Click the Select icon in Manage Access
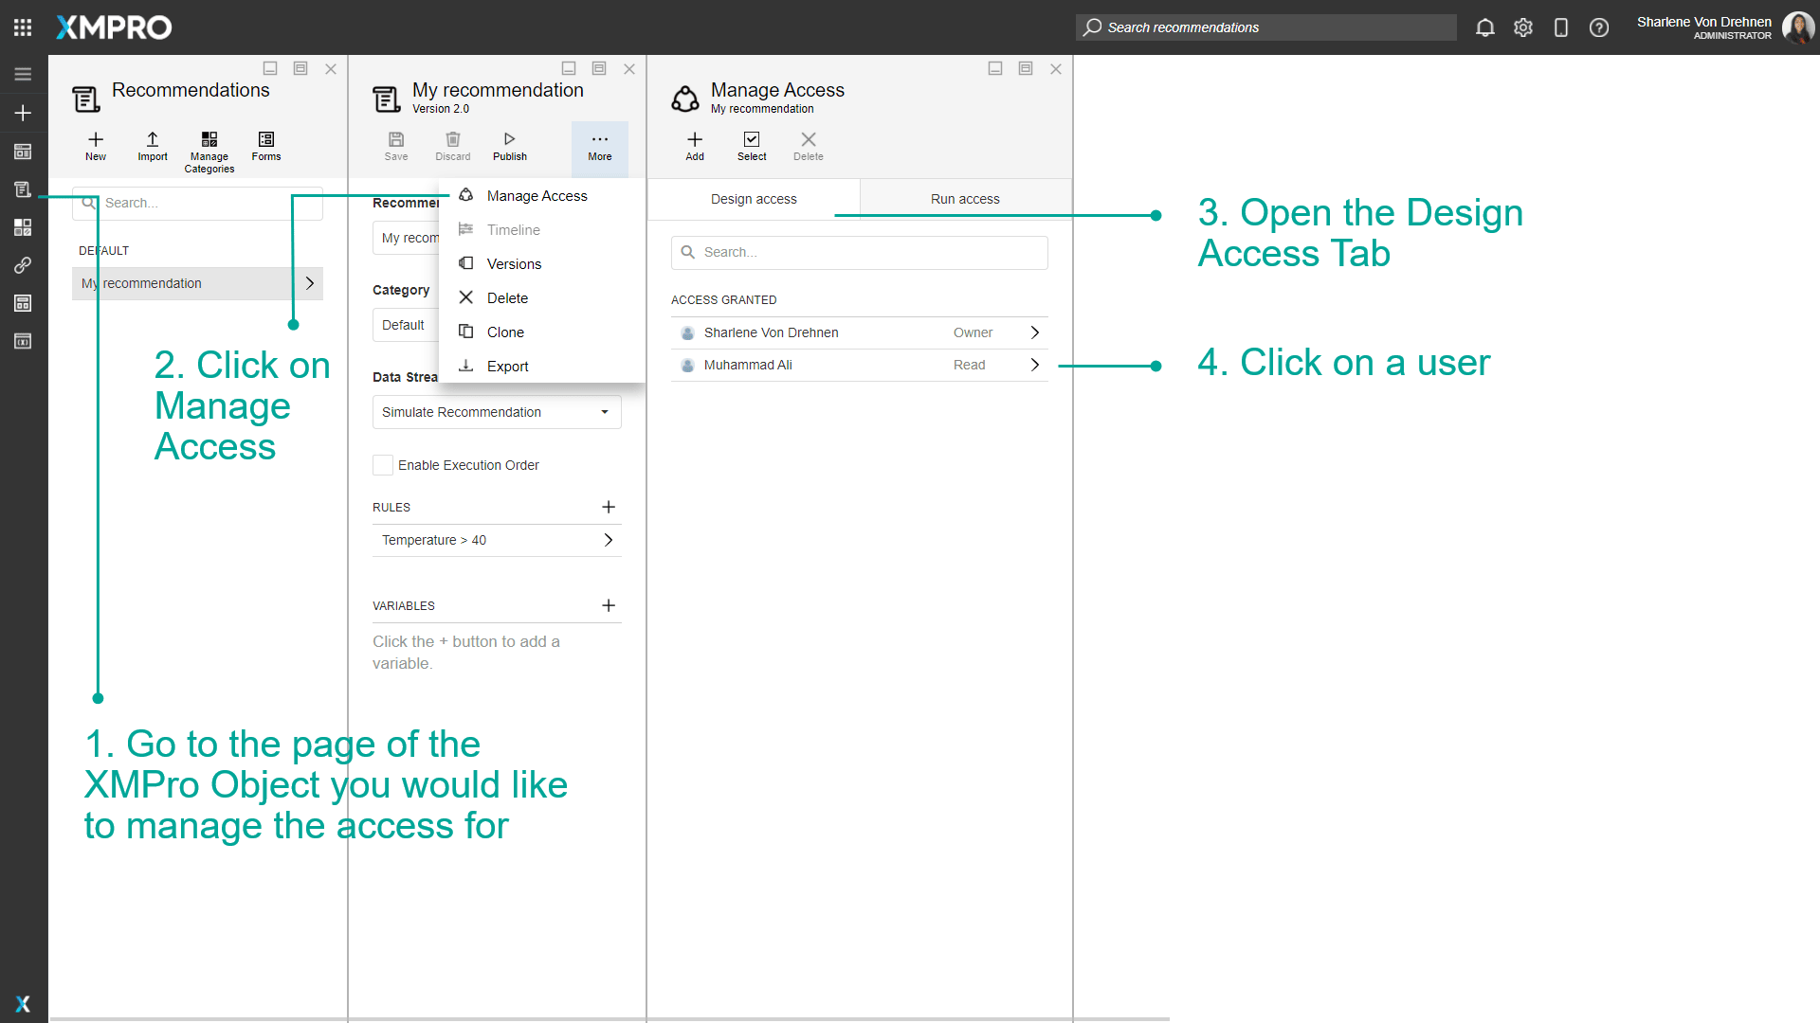This screenshot has width=1820, height=1023. tap(751, 145)
